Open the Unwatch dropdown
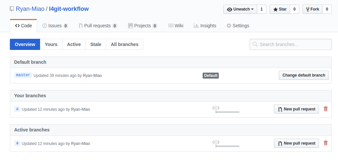Screen dimensions: 338x162 (x=240, y=9)
